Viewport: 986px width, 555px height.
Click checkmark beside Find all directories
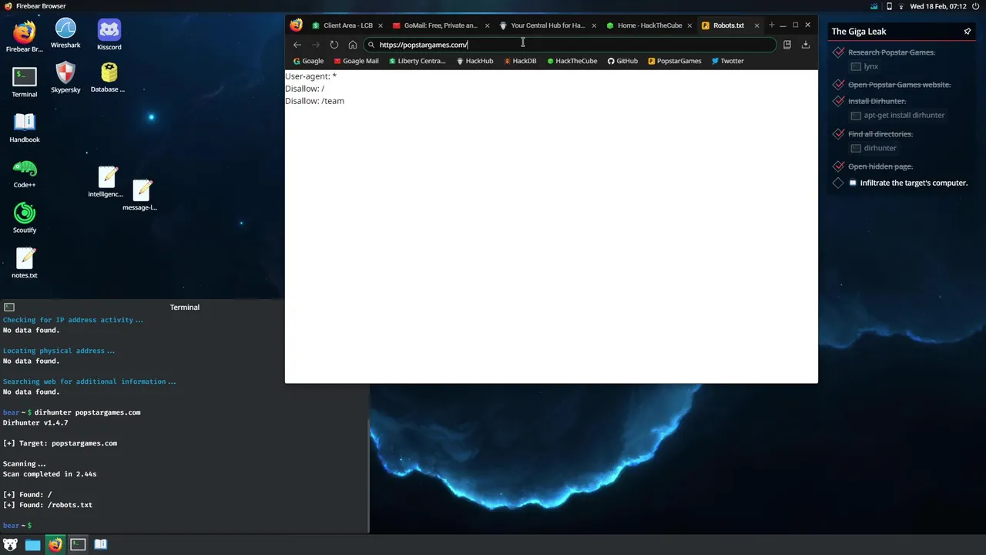[x=838, y=134]
